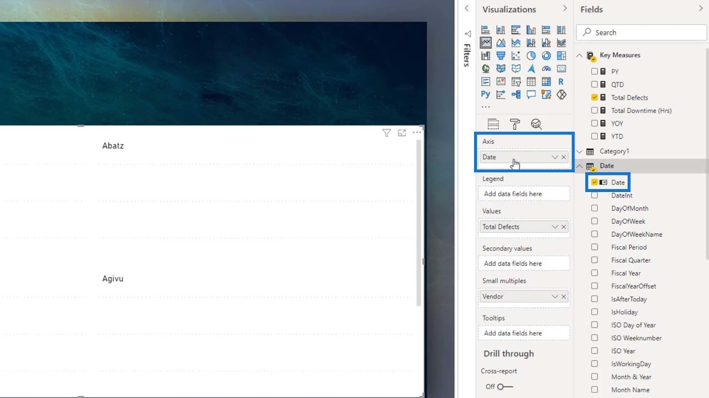Select the clustered bar chart visual

click(516, 30)
